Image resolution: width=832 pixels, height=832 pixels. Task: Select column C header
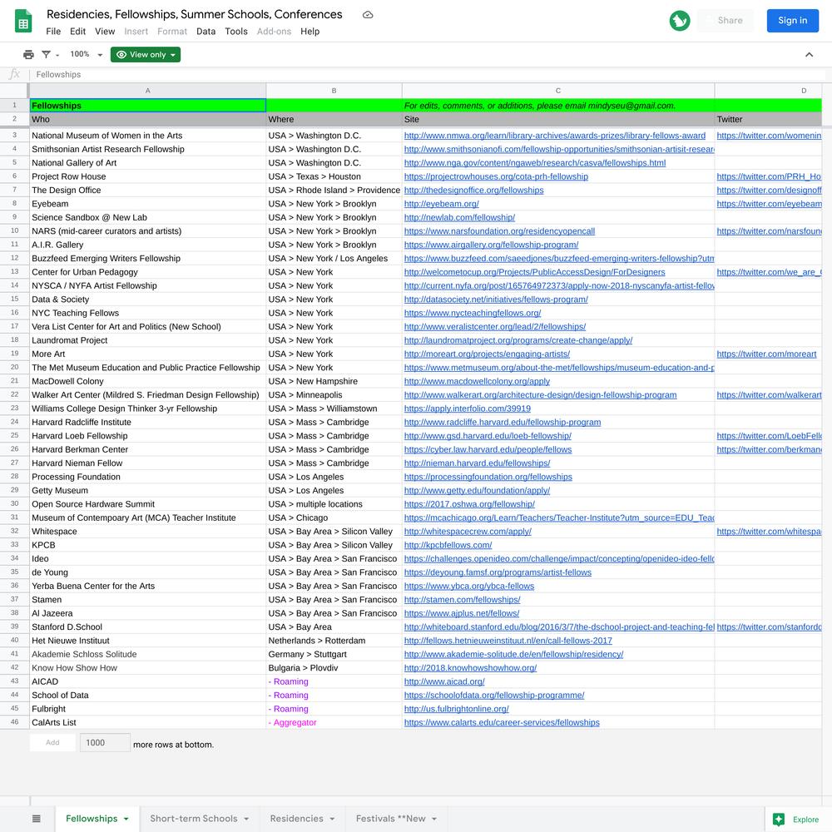click(x=558, y=91)
